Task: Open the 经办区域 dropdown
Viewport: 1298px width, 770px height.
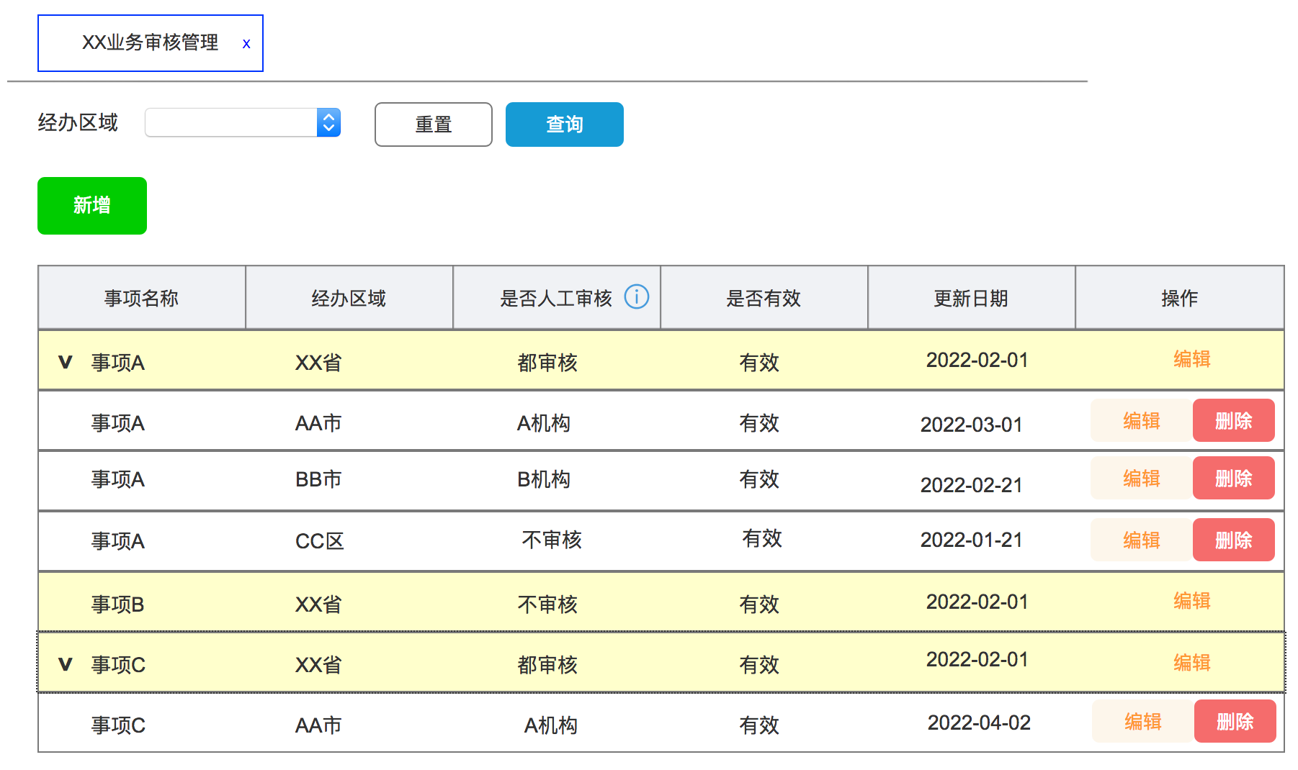Action: coord(243,122)
